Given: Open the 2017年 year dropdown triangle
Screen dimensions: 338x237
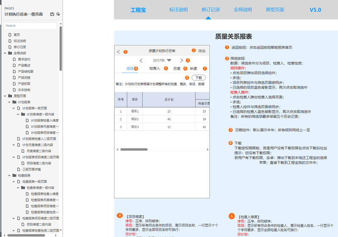Looking at the screenshot, I should [169, 60].
